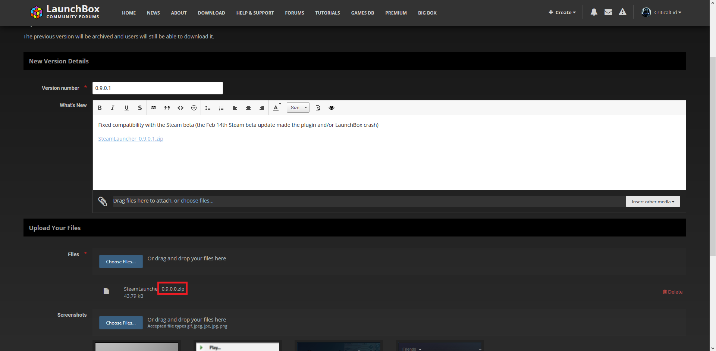Screen dimensions: 716x351
Task: Open the messages envelope icon
Action: [608, 12]
